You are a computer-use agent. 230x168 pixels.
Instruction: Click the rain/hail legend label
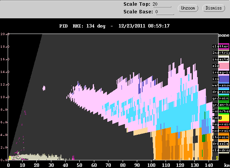(221, 111)
